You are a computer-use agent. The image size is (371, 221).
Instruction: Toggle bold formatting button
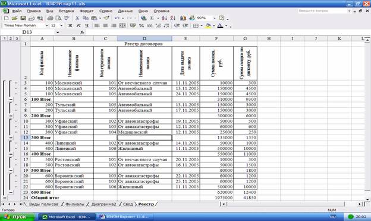[x=70, y=25]
